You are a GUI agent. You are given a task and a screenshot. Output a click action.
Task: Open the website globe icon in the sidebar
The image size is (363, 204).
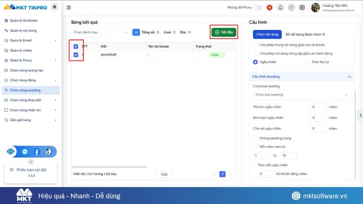point(49,152)
